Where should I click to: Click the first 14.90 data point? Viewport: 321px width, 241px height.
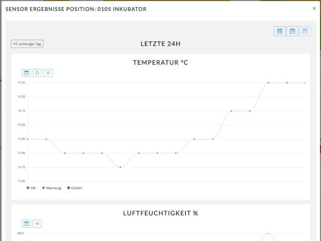28,139
